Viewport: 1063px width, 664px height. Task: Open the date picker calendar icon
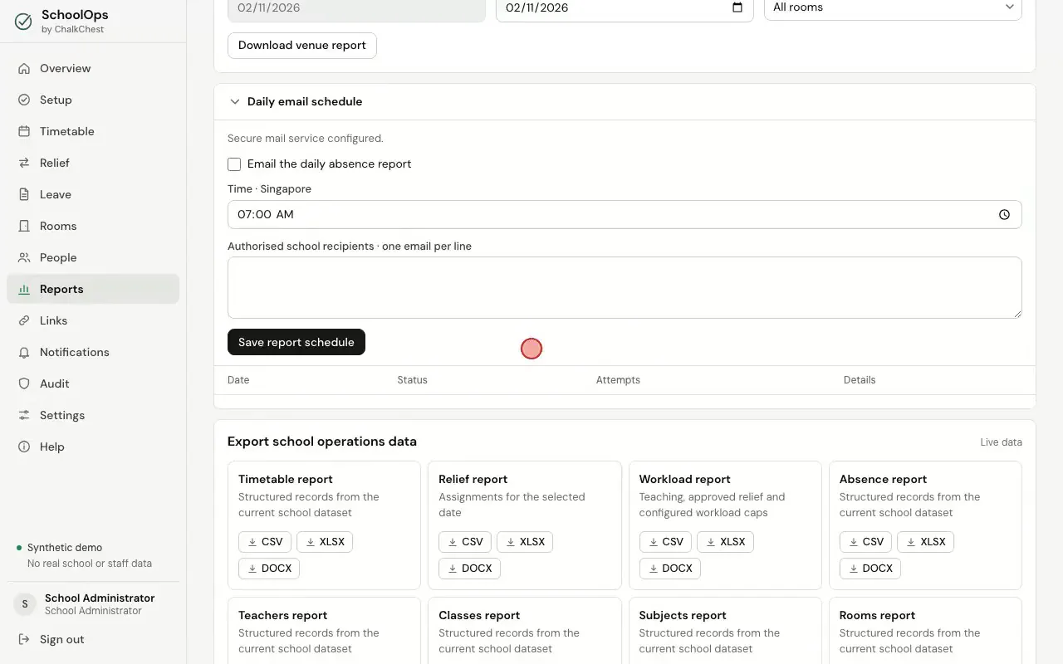(x=737, y=7)
